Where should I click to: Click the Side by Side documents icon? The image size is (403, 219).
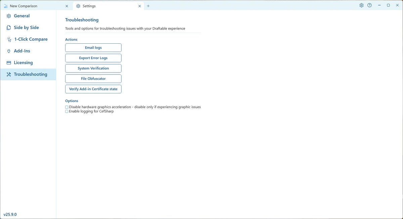point(9,28)
